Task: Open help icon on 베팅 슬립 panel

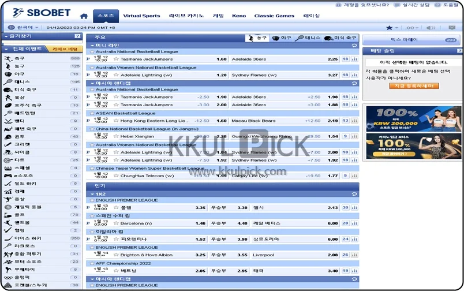Action: [459, 51]
